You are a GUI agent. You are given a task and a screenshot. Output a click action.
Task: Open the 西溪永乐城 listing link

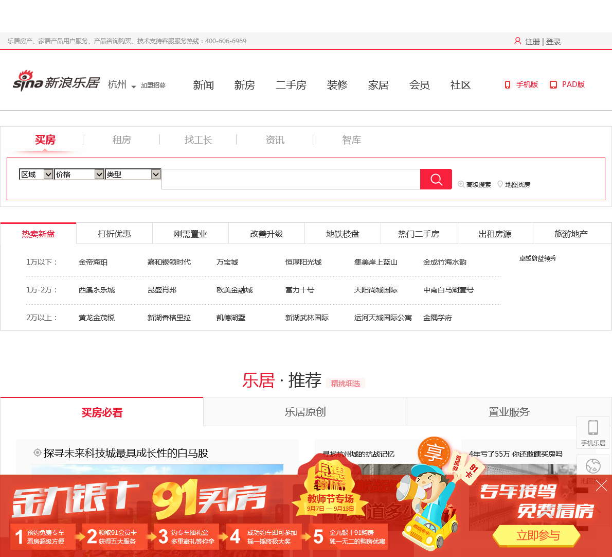point(96,290)
